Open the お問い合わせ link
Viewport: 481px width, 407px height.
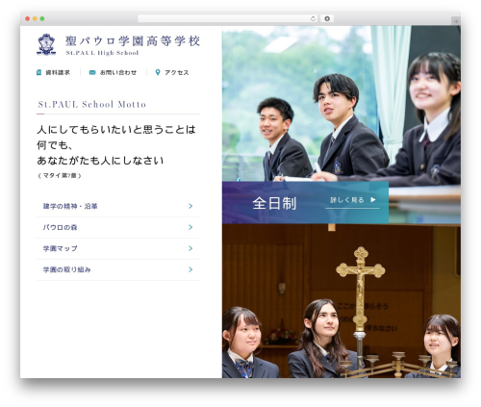coord(118,72)
